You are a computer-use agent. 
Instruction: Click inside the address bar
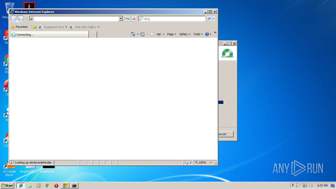pos(74,19)
